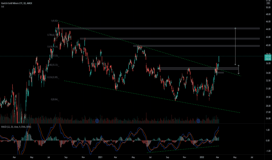Screen dimensions: 272x160
Task: Select the Fibonacci 0(28.84) level label
Action: (54, 99)
